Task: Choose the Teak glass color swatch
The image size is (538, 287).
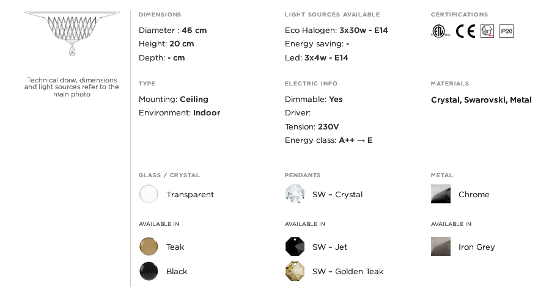Action: click(x=149, y=247)
